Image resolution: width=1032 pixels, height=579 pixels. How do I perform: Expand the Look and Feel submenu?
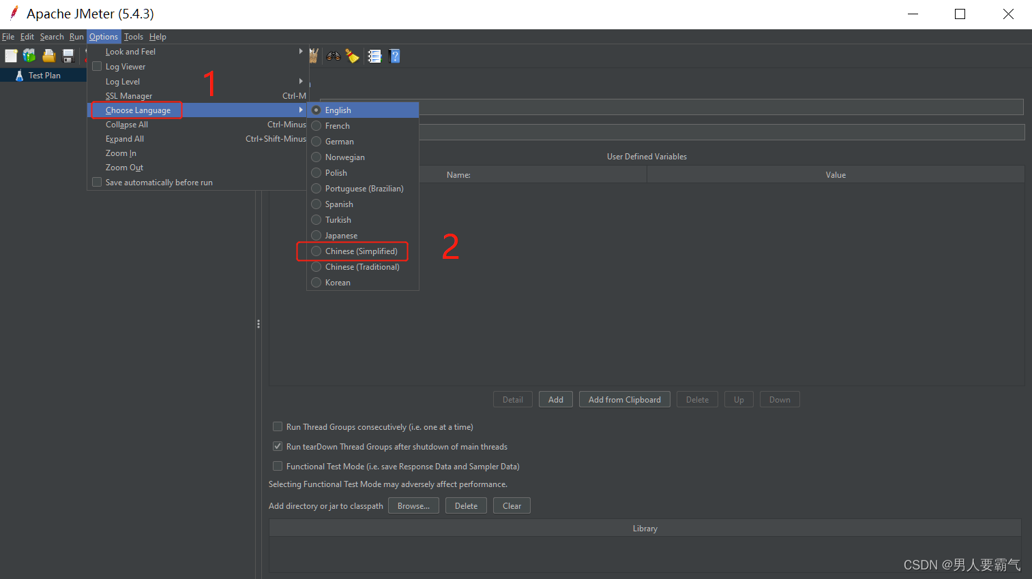(198, 52)
